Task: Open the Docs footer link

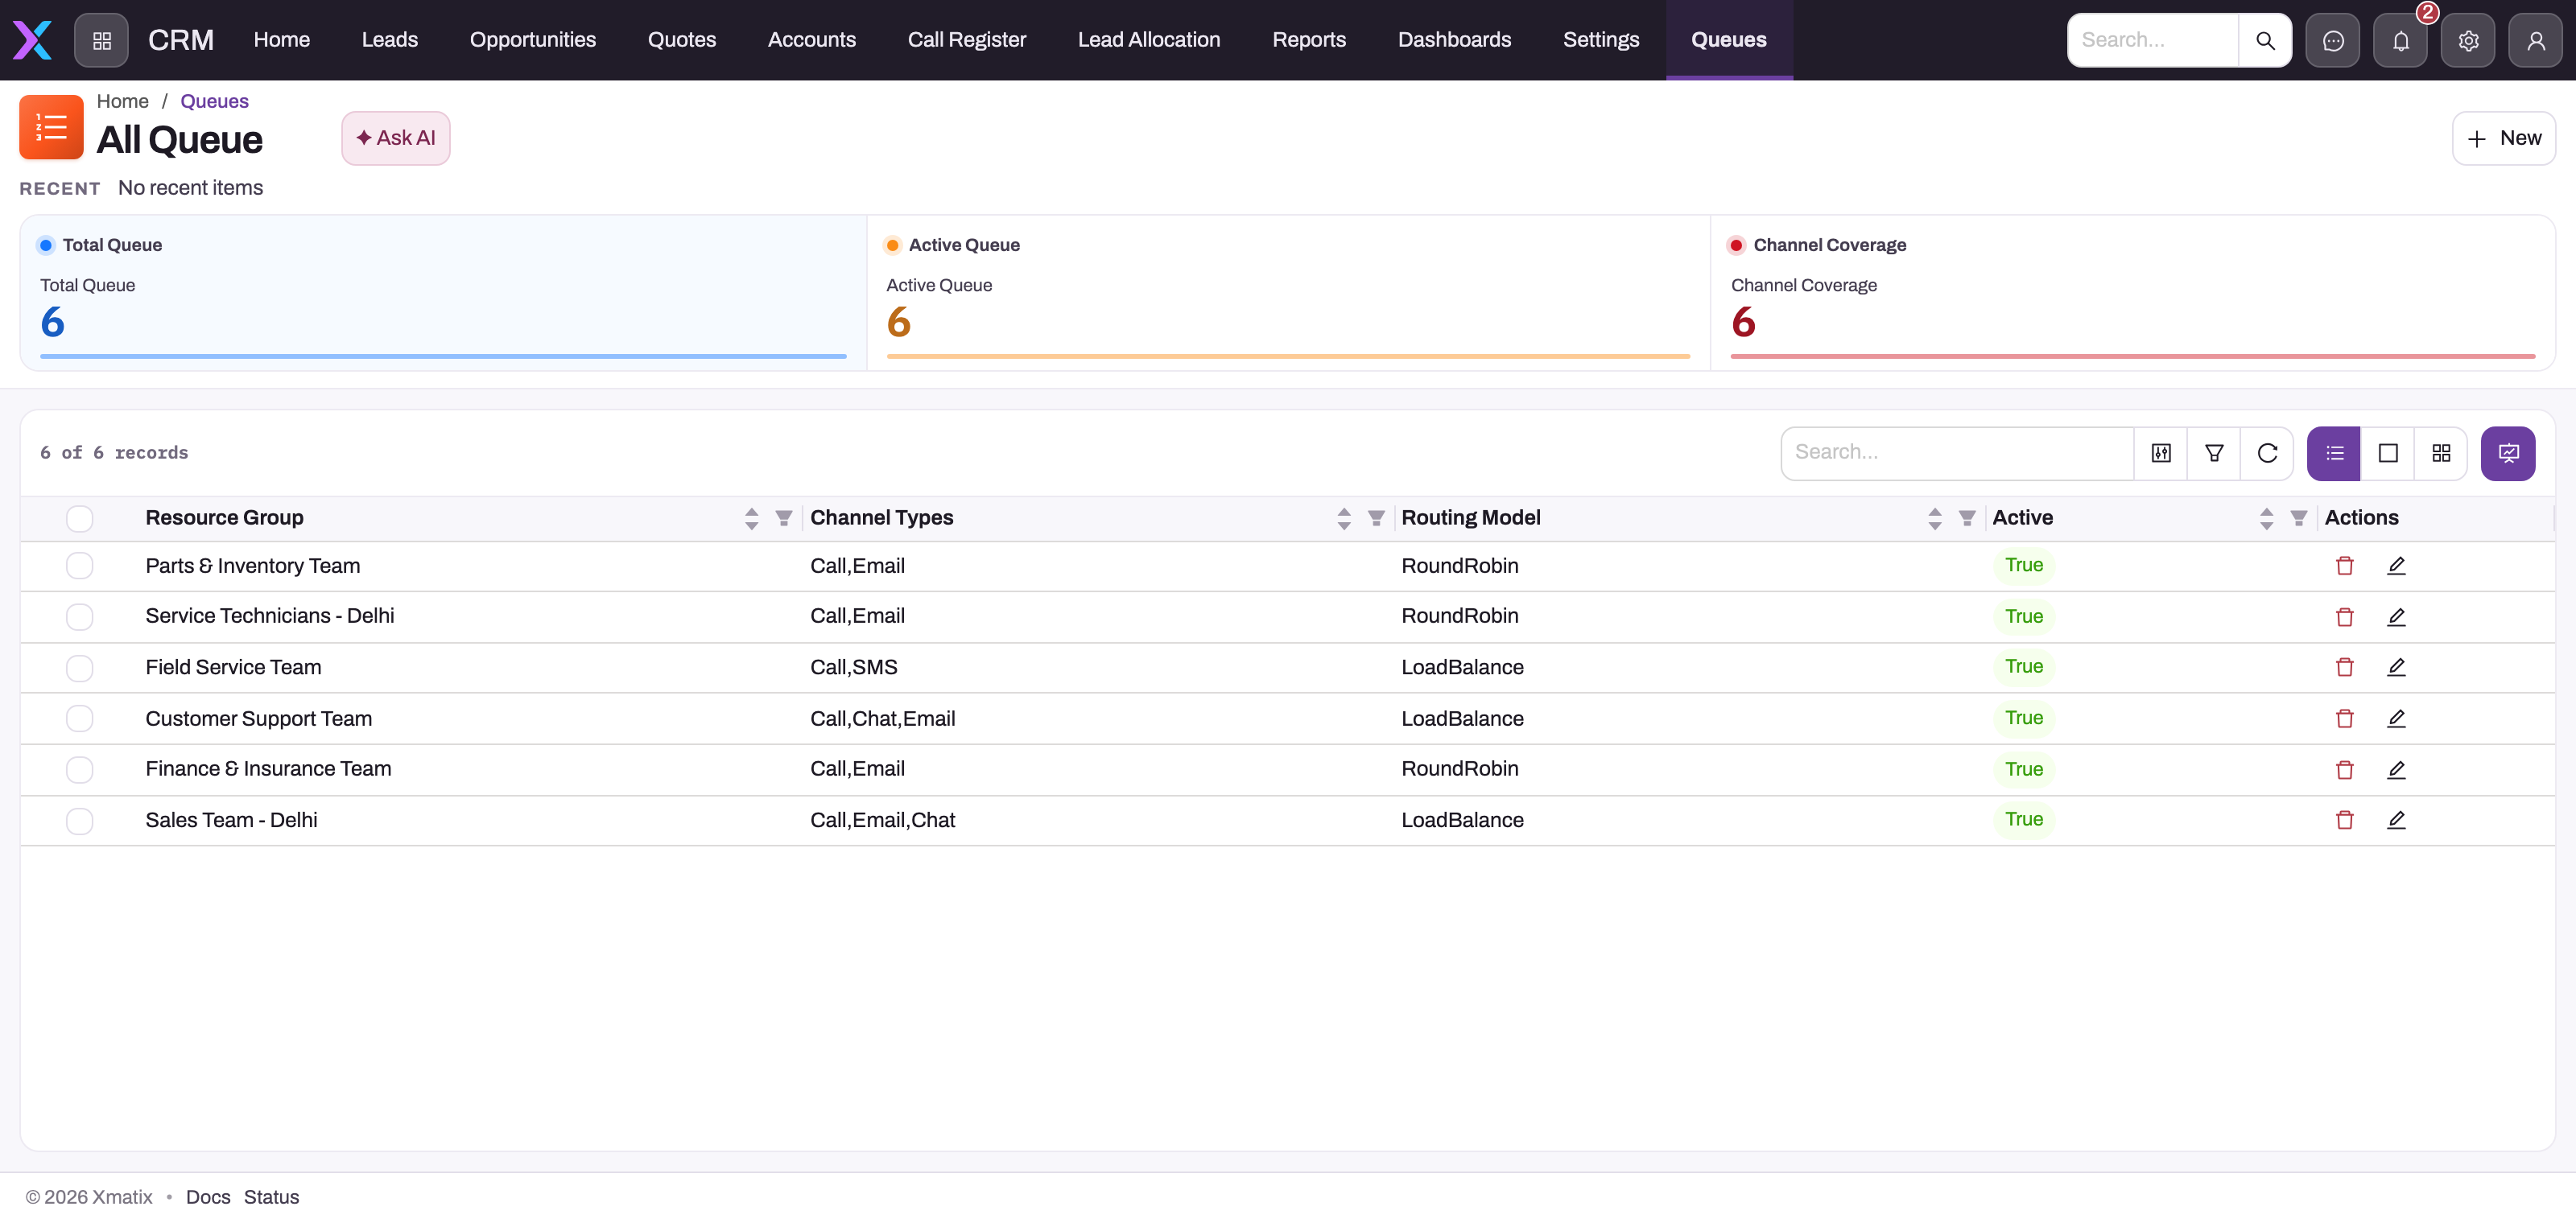Action: coord(208,1196)
